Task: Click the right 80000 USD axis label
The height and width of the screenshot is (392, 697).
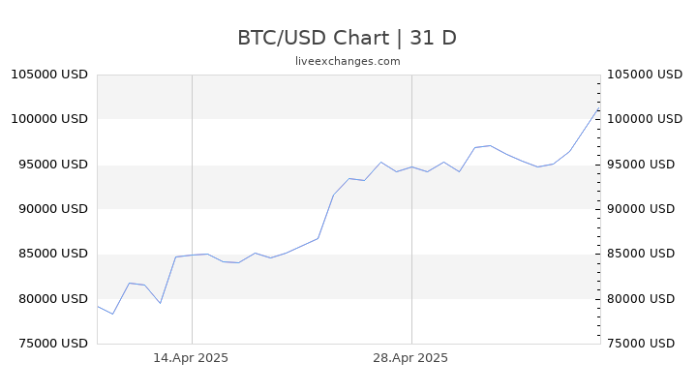Action: point(641,299)
